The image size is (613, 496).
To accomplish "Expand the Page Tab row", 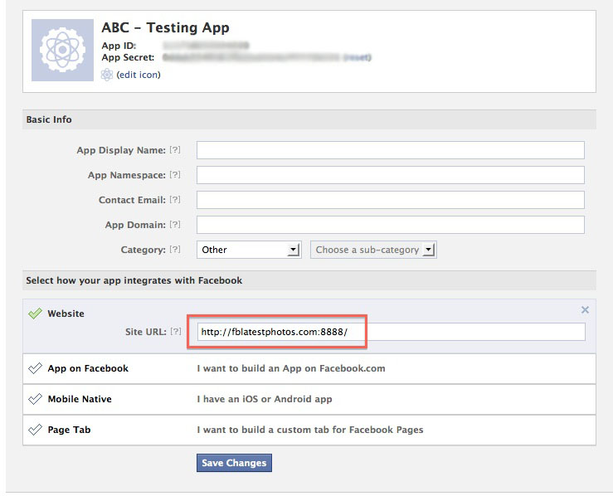I will click(309, 430).
